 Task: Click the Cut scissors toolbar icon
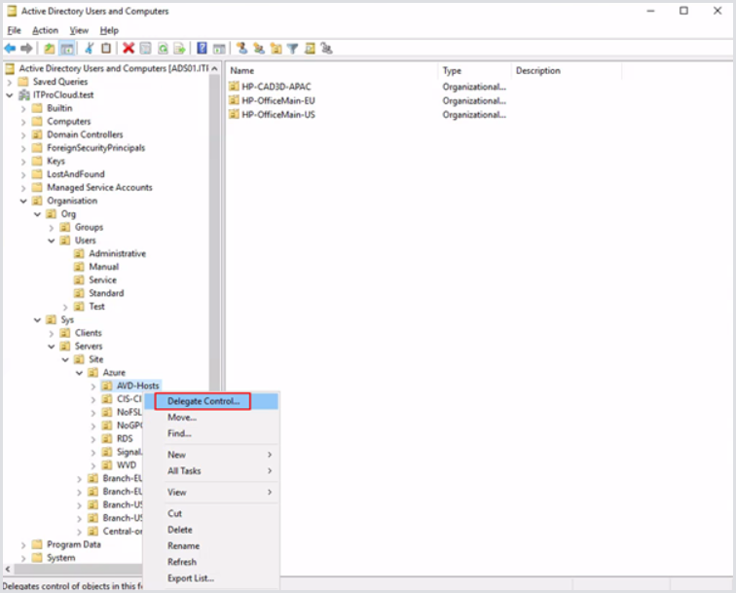click(x=90, y=48)
